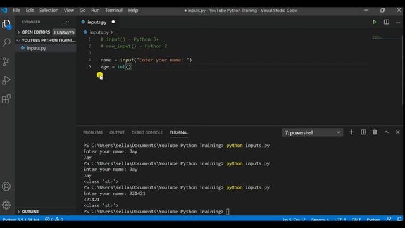
Task: Split the editor to the right
Action: coord(387,22)
